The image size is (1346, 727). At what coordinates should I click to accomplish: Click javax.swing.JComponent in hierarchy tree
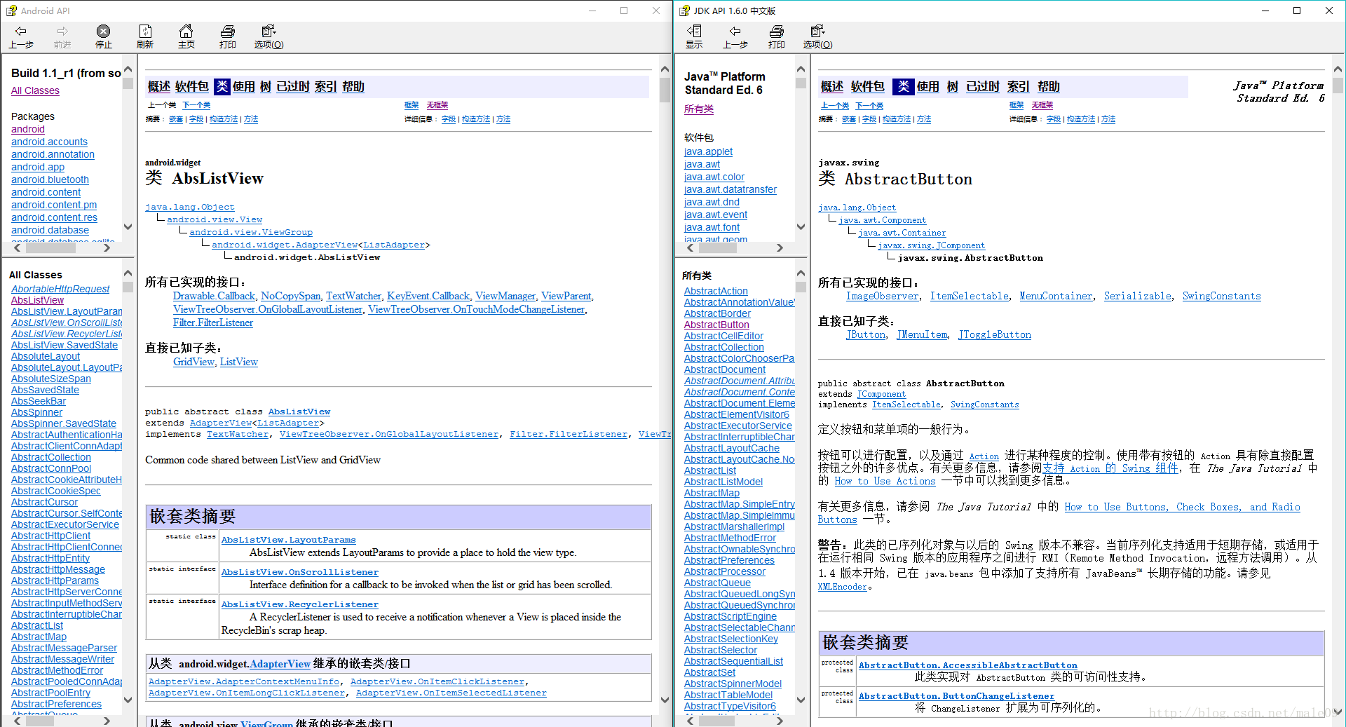pyautogui.click(x=931, y=245)
